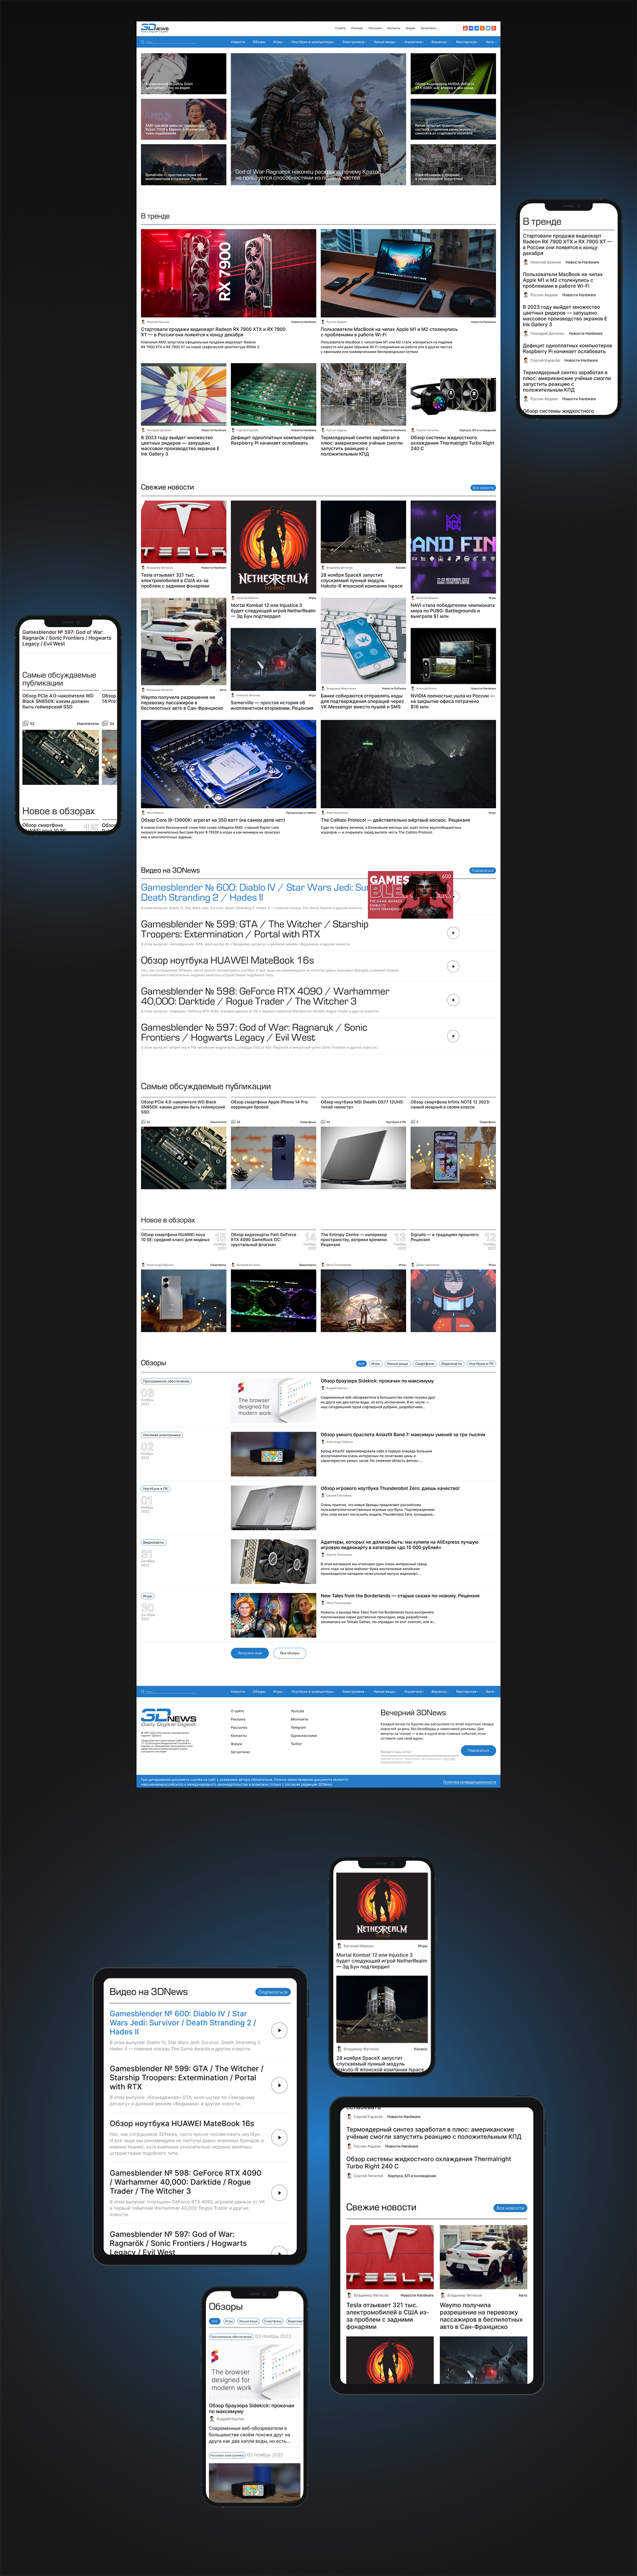Open Новости in the header navigation bar
Viewport: 637px width, 2576px height.
[238, 42]
